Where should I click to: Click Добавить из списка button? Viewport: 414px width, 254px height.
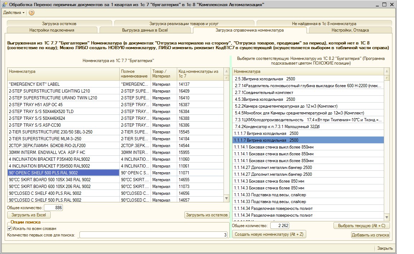[x=370, y=235]
